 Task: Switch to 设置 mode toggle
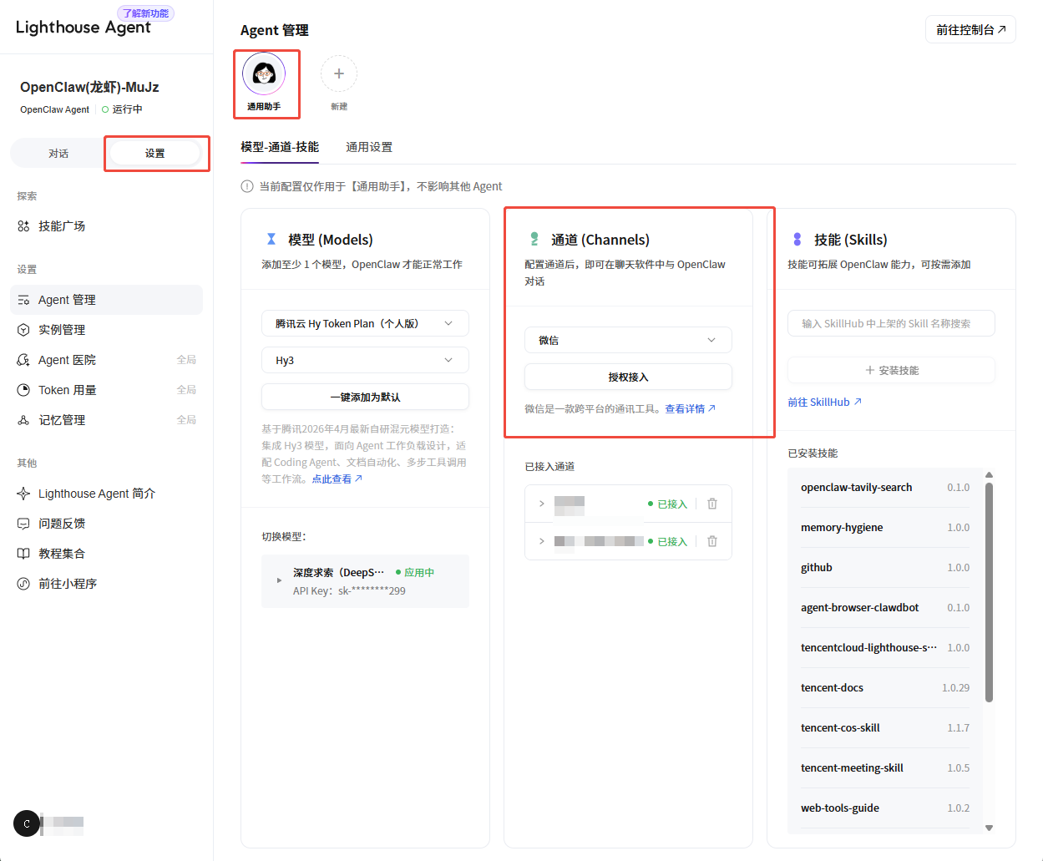(155, 154)
